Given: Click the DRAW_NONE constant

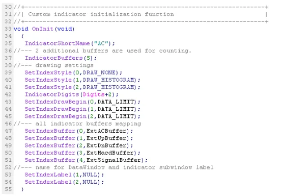Looking at the screenshot, I should [99, 72].
